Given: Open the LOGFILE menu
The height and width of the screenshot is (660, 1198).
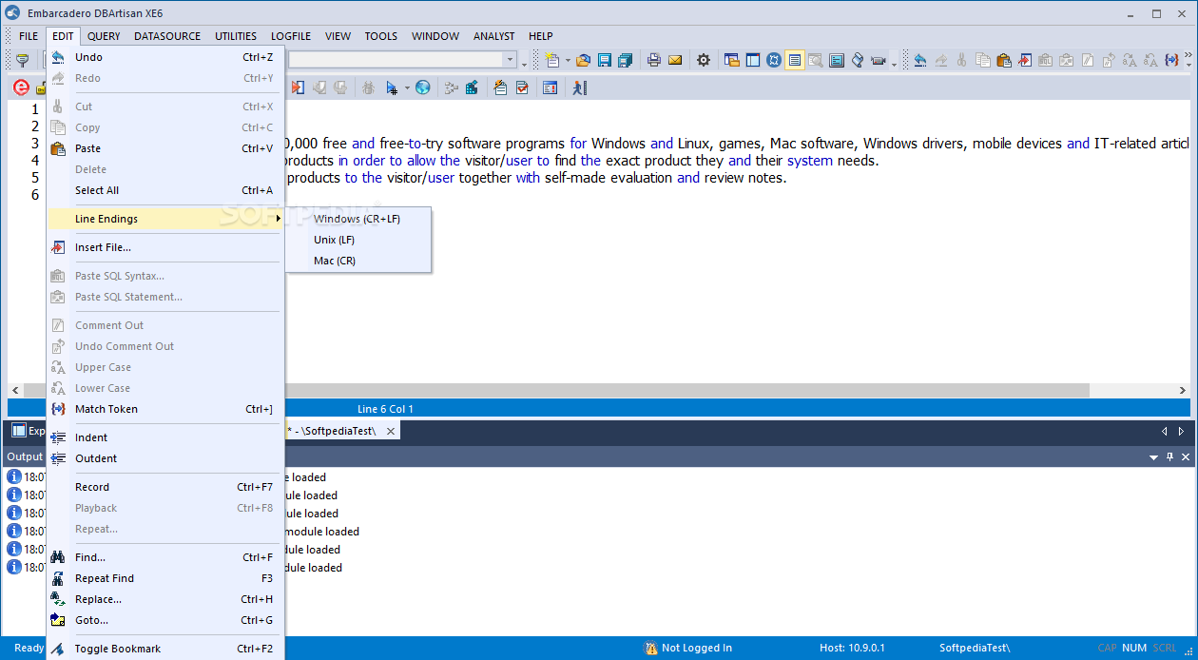Looking at the screenshot, I should (x=291, y=36).
